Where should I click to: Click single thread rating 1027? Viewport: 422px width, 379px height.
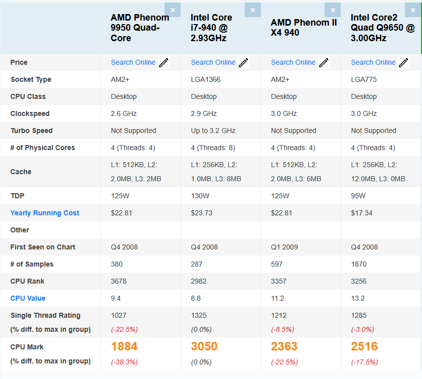click(119, 315)
